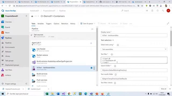Open Releases under Pipelines
The height and width of the screenshot is (96, 172).
coord(8,52)
